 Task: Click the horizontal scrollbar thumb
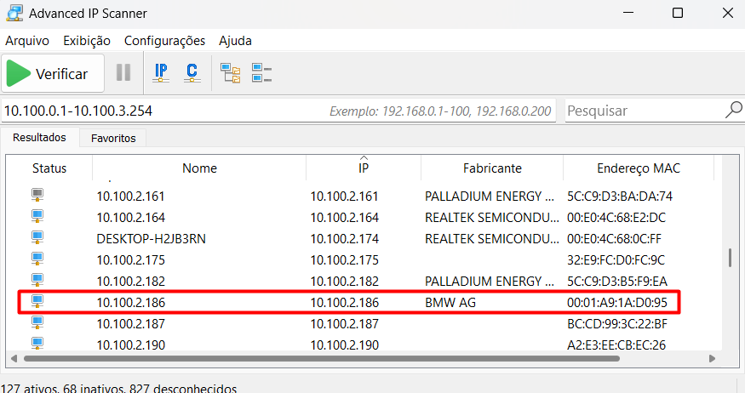click(322, 358)
